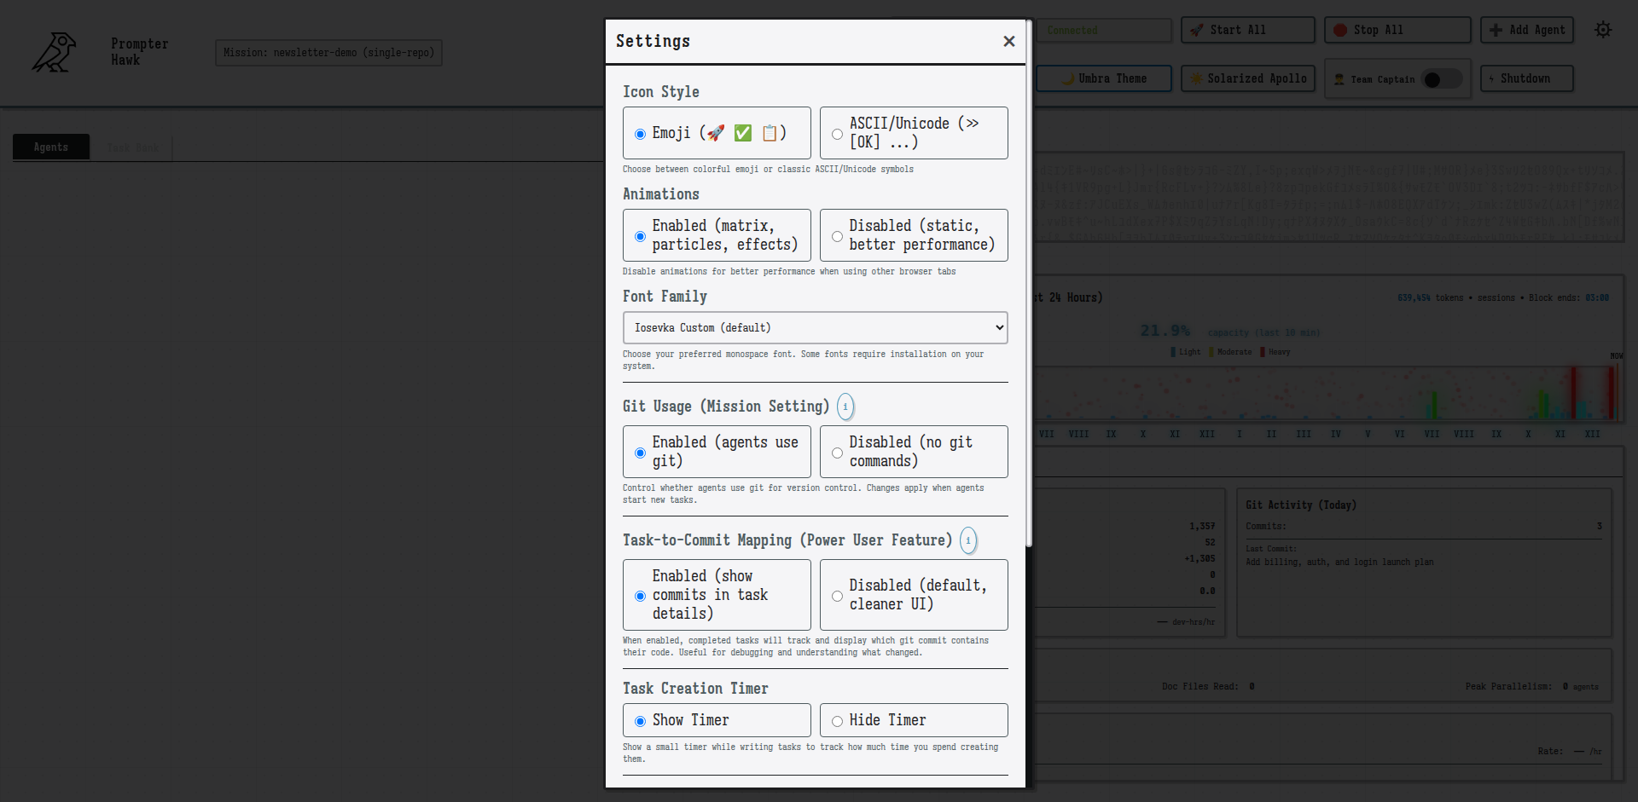Click the Shutdown button
Viewport: 1638px width, 802px height.
pyautogui.click(x=1526, y=78)
